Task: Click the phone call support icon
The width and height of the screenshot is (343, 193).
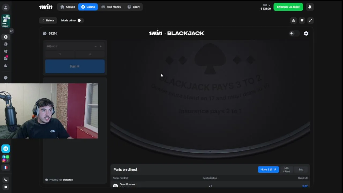Action: click(x=6, y=180)
